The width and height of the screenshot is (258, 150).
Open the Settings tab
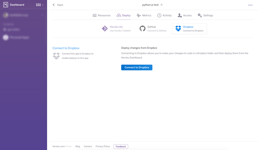205,15
